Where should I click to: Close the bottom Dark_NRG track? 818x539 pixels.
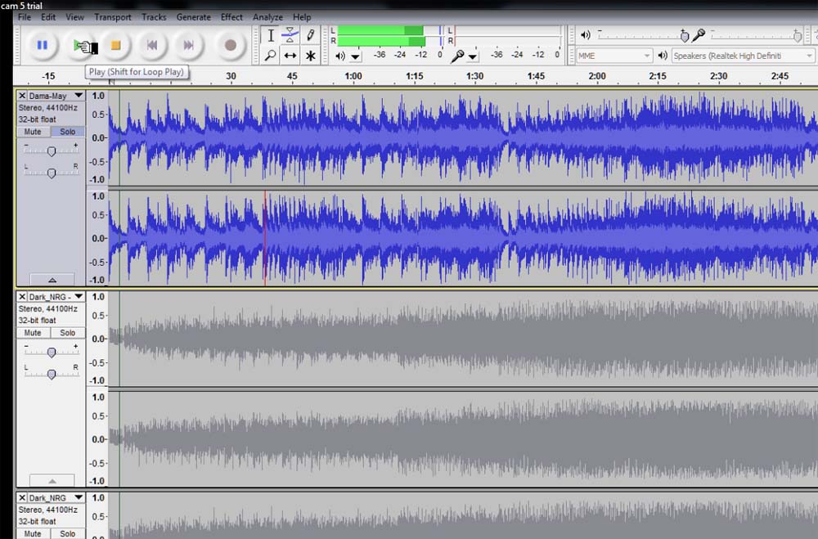tap(22, 497)
